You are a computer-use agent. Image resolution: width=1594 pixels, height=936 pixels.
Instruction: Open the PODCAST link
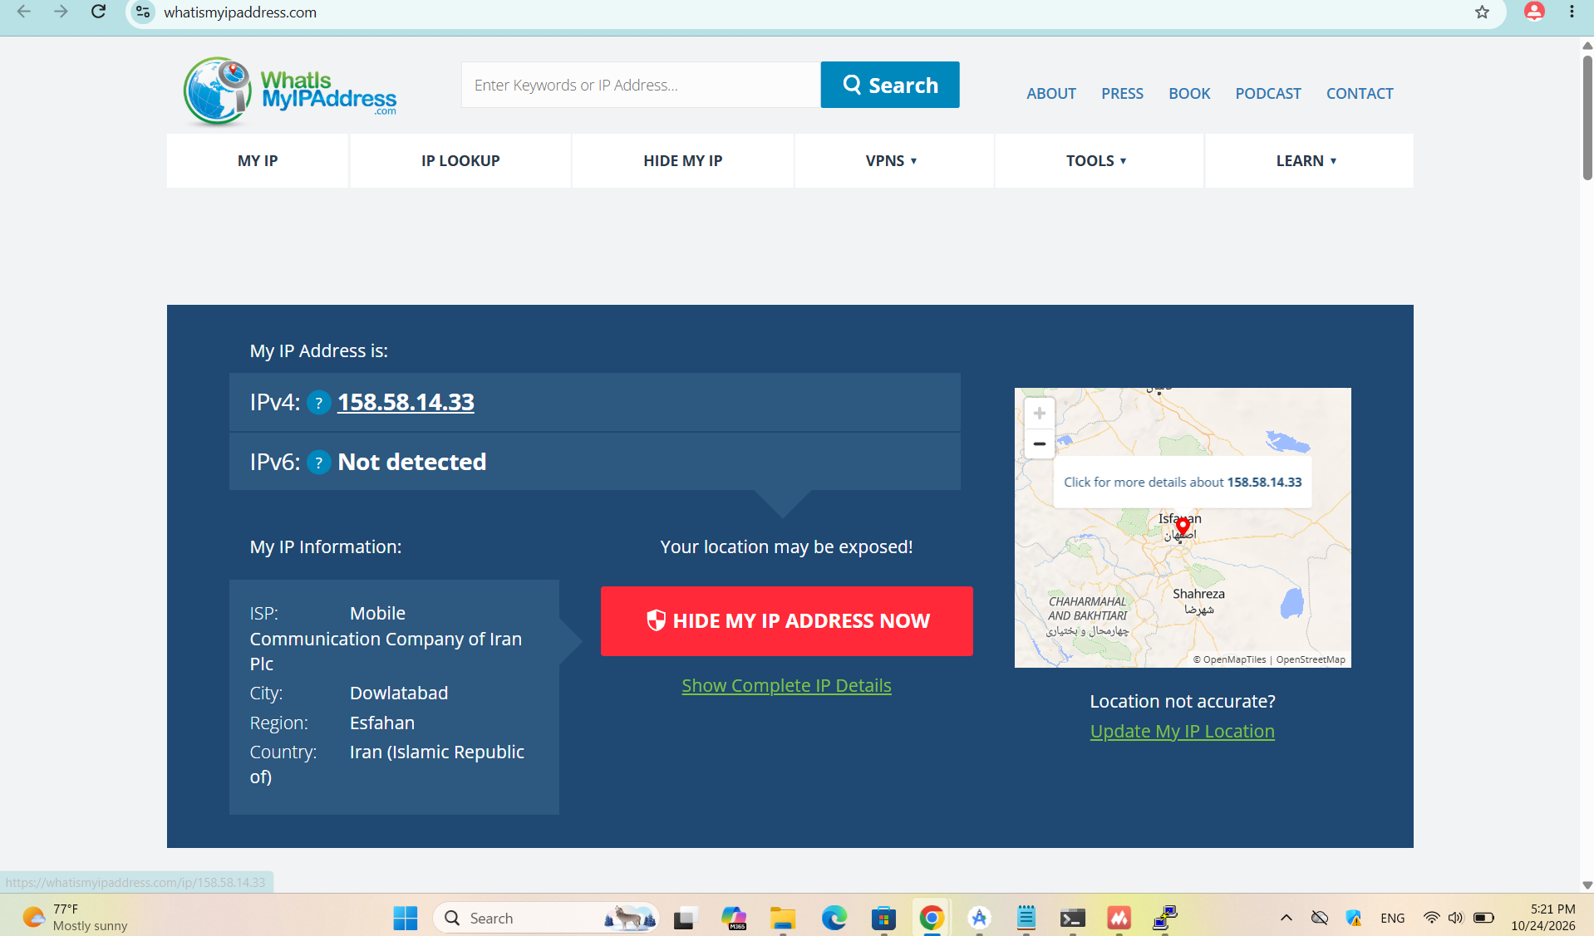[x=1268, y=94]
